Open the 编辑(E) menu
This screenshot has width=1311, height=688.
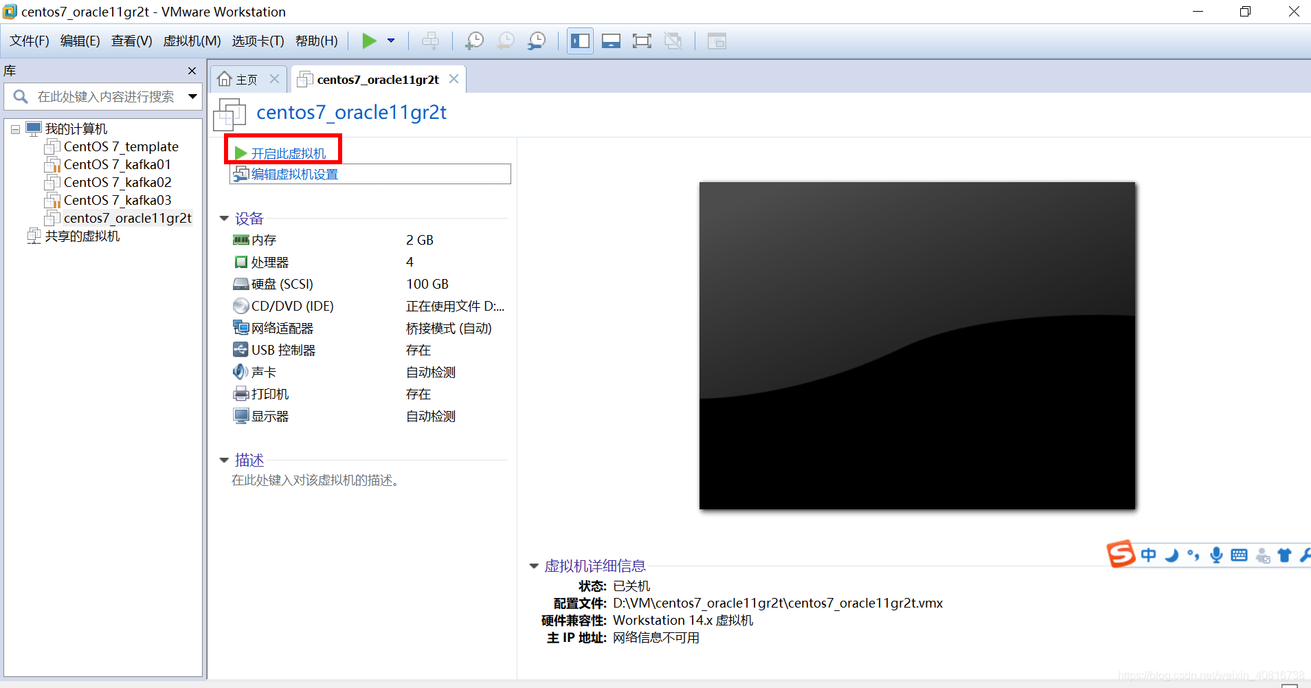point(80,41)
